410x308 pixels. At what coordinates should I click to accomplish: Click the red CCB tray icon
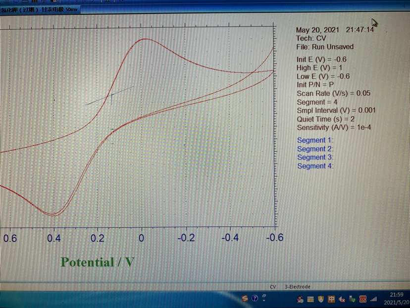pyautogui.click(x=363, y=299)
